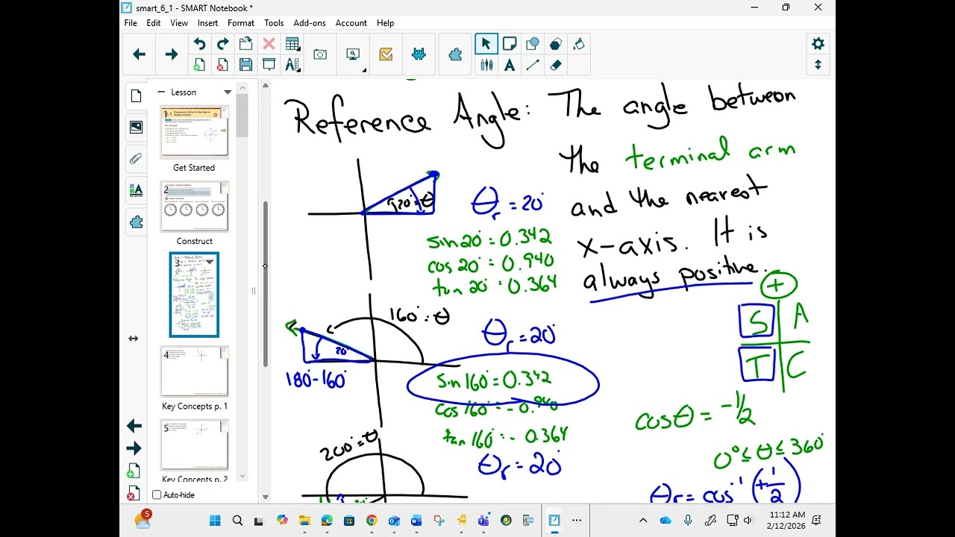
Task: Click the page canvas scroll-up arrow
Action: (x=266, y=85)
